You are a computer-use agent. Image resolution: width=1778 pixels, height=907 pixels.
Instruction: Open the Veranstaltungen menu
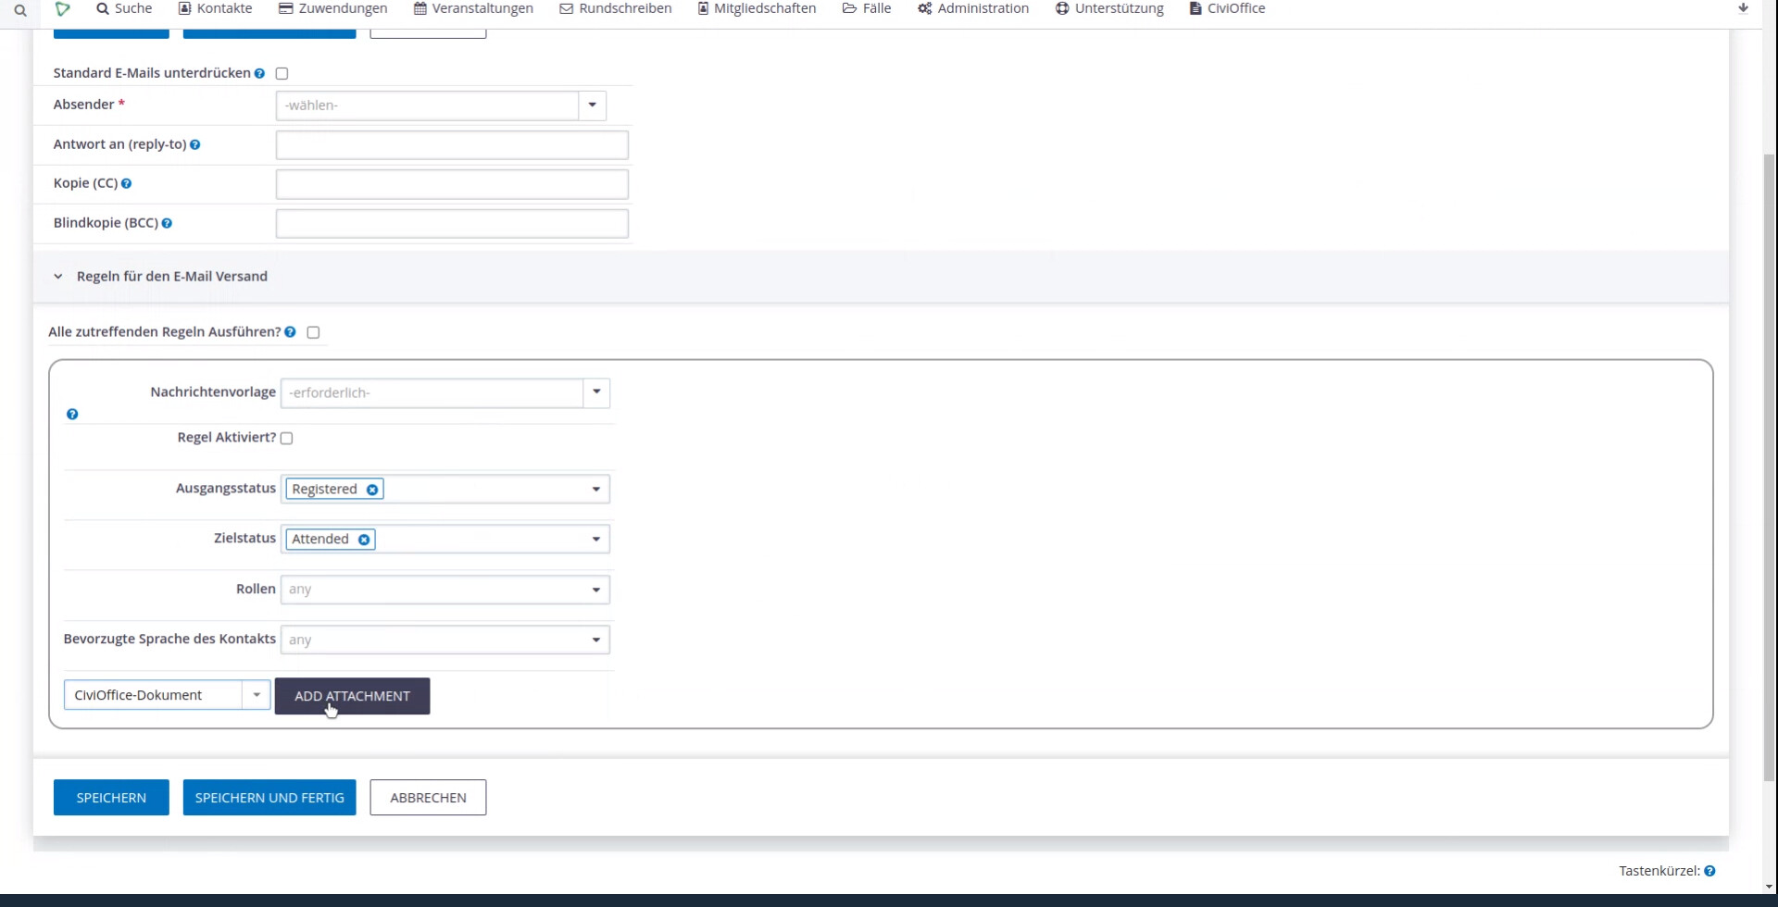tap(473, 8)
